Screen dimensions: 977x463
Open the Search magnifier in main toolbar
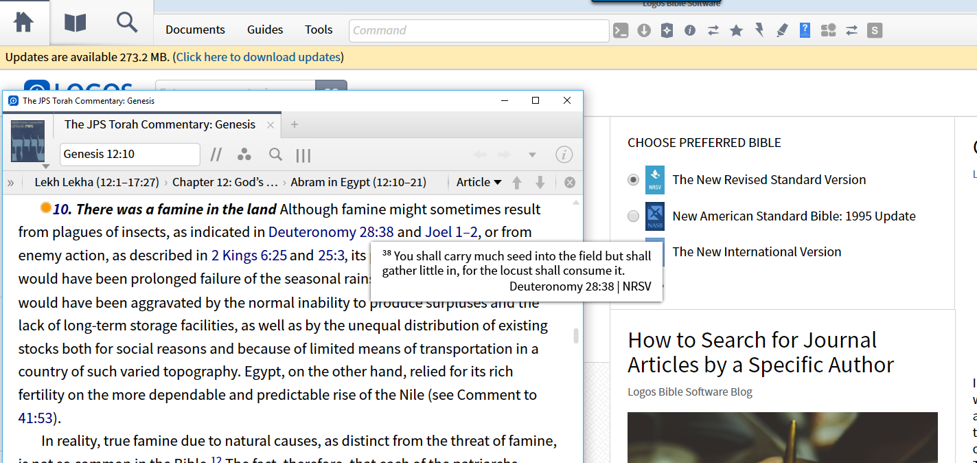pyautogui.click(x=127, y=22)
